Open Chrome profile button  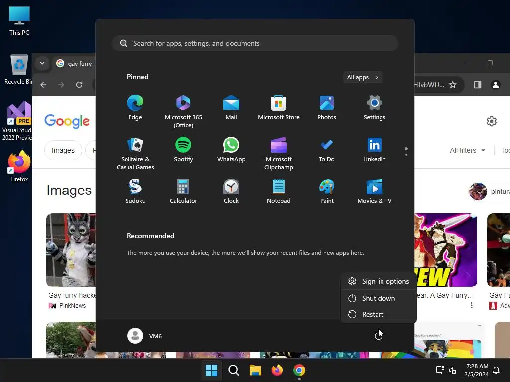(496, 85)
